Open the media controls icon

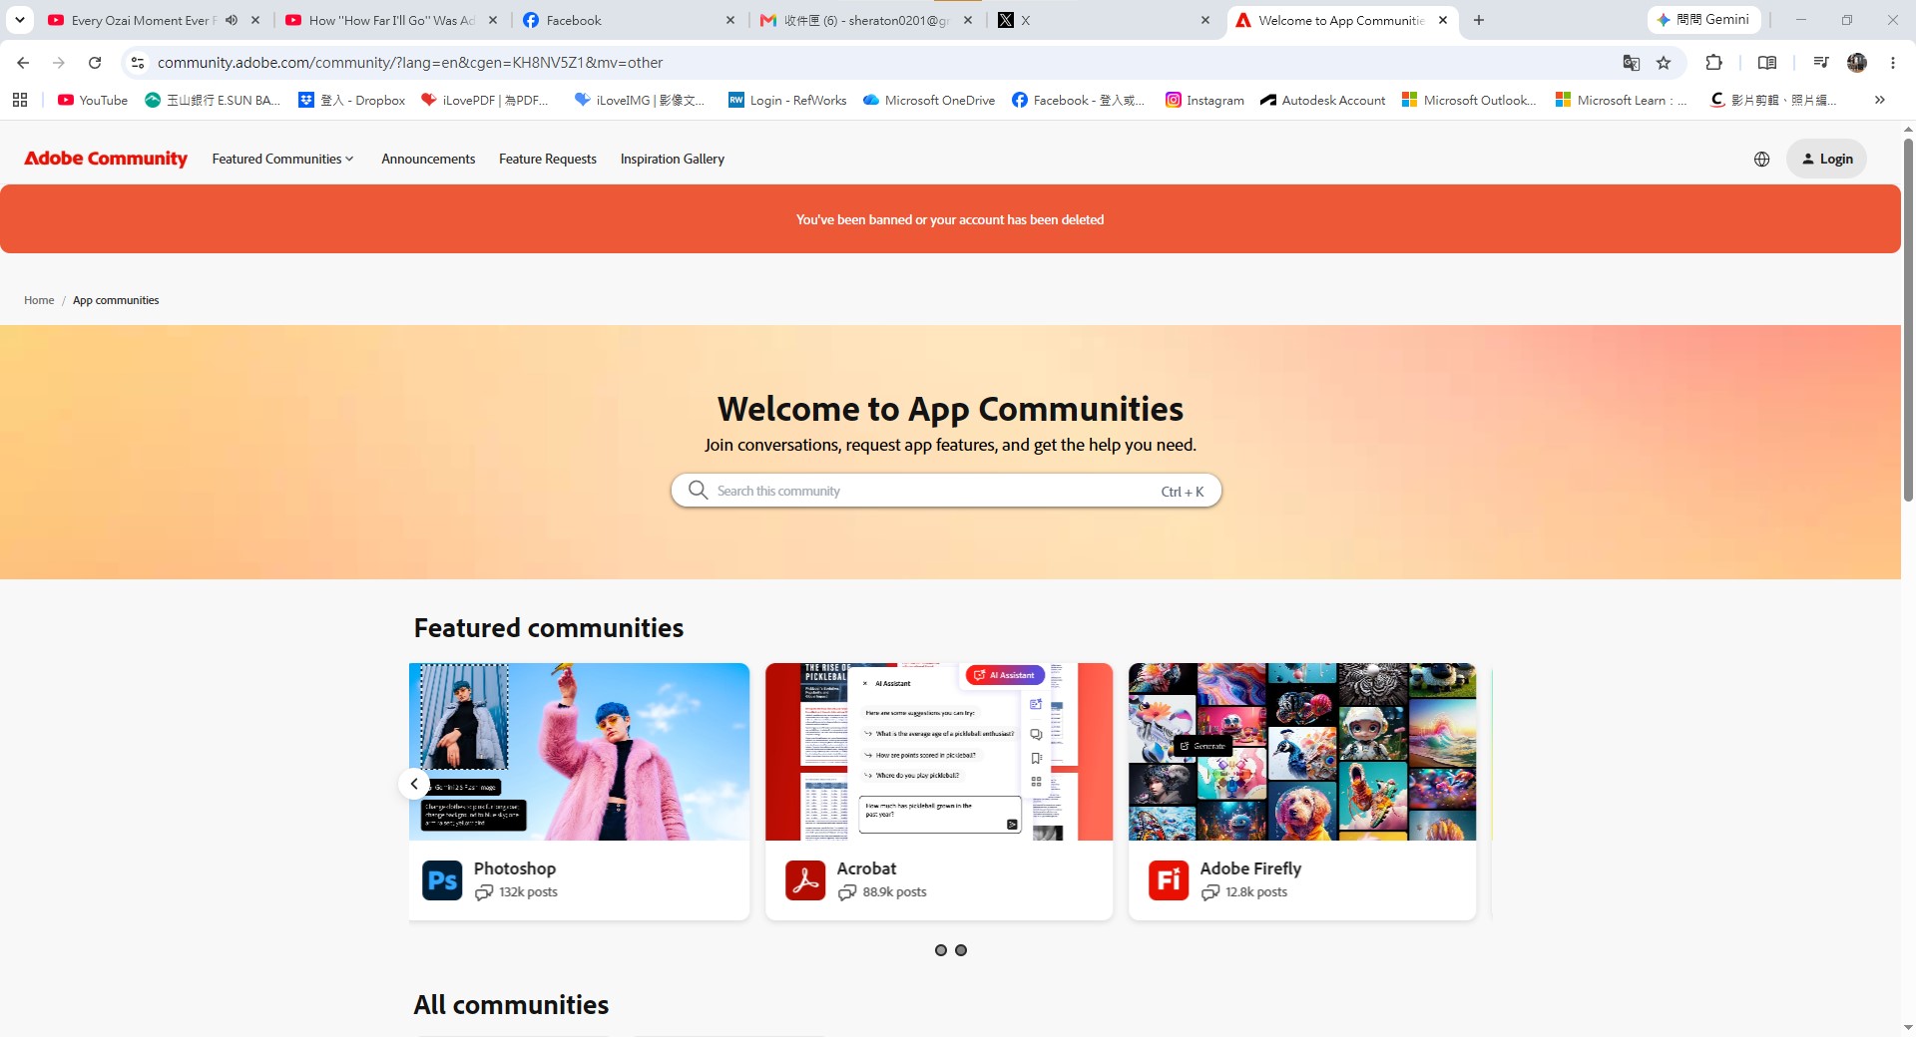click(1821, 63)
